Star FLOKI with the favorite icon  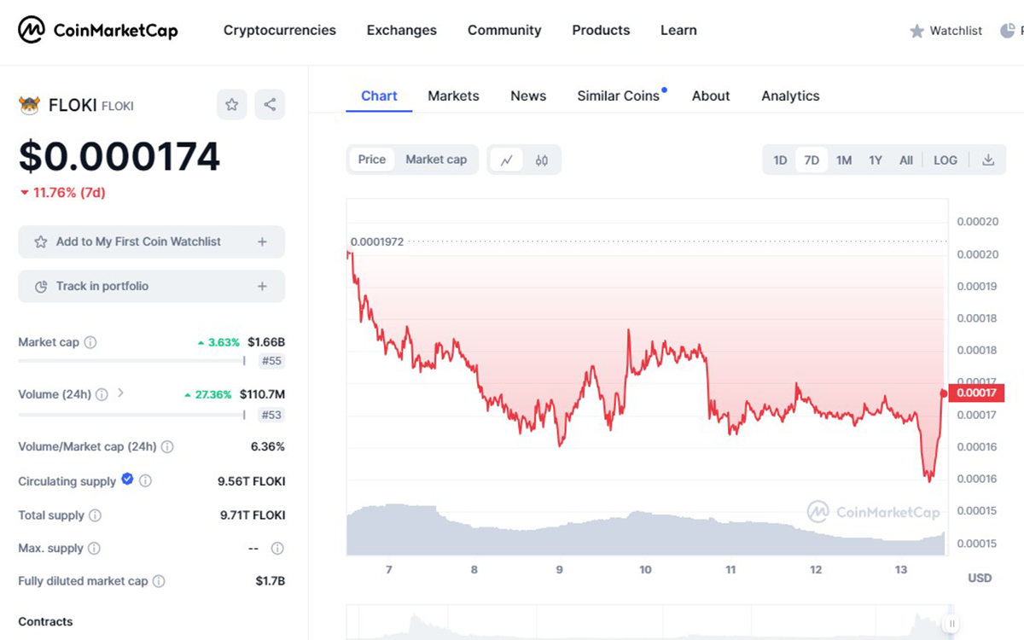(231, 104)
